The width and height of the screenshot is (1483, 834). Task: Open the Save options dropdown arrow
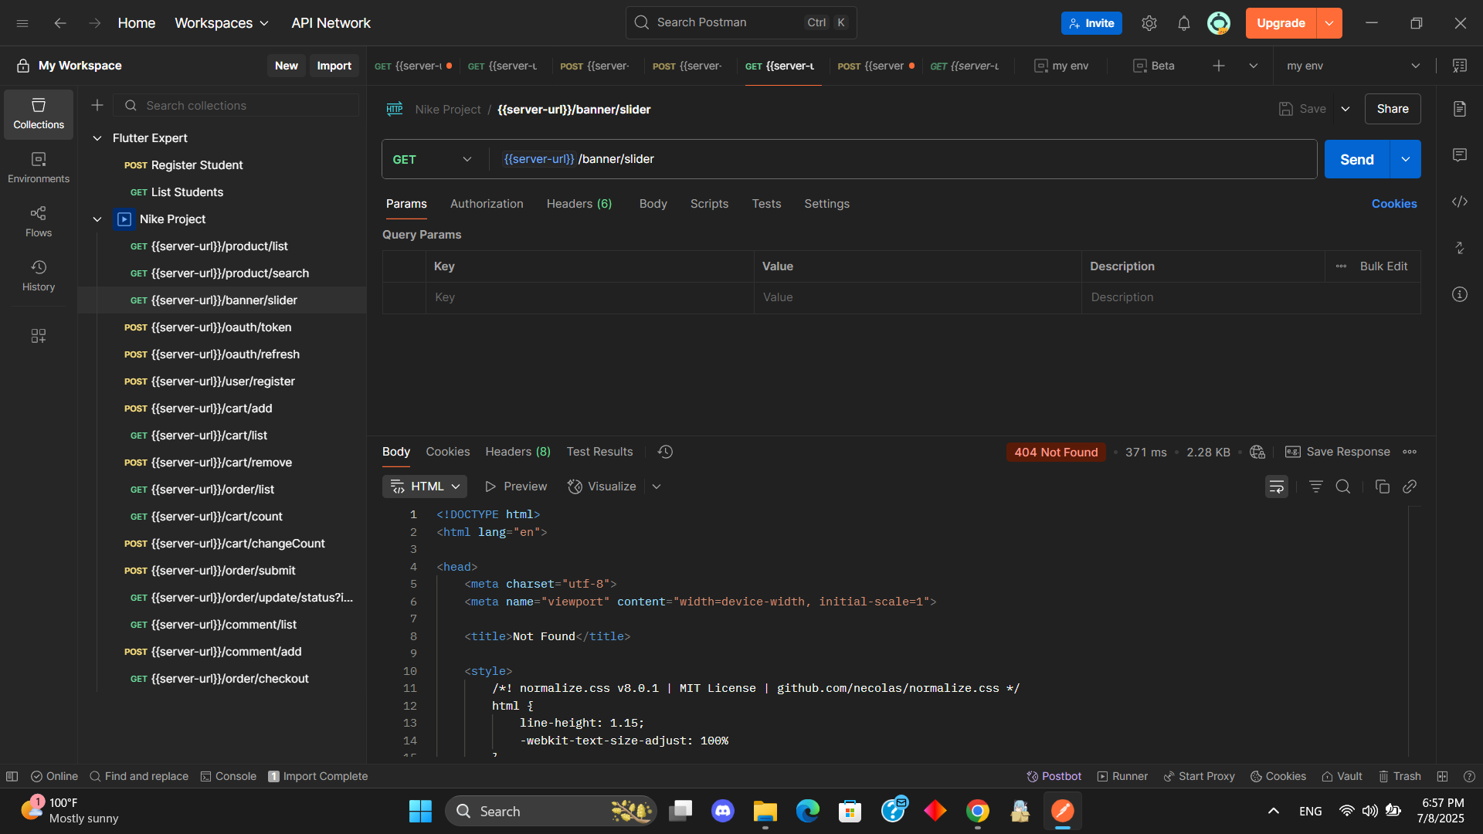pos(1346,109)
